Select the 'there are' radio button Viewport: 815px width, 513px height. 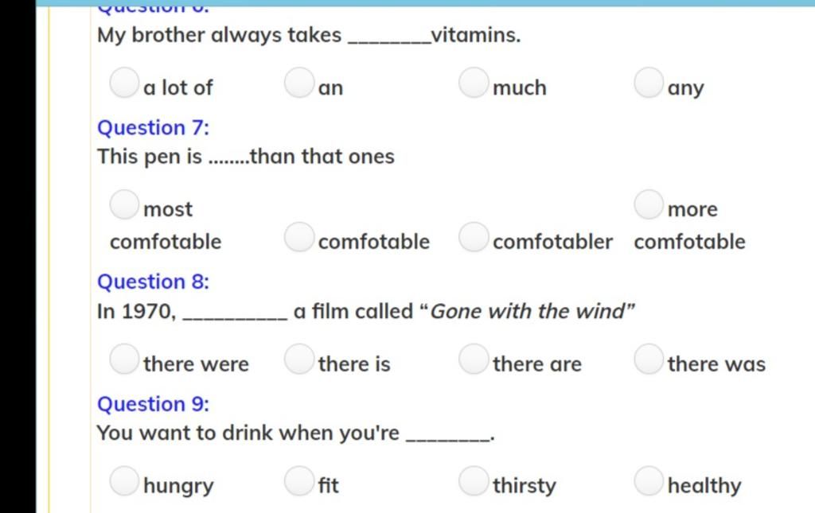point(474,359)
